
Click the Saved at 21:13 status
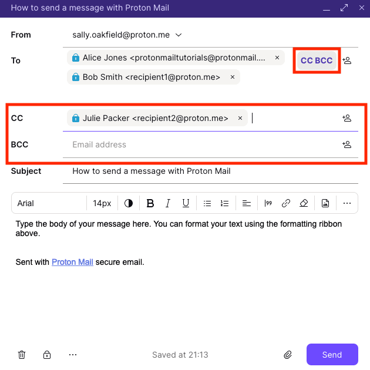coord(180,355)
